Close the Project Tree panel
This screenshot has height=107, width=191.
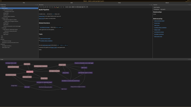click(37, 5)
